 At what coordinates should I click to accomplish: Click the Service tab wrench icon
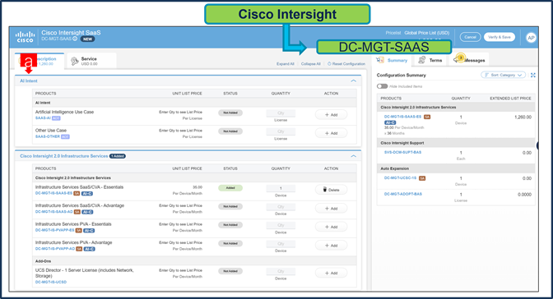[74, 62]
